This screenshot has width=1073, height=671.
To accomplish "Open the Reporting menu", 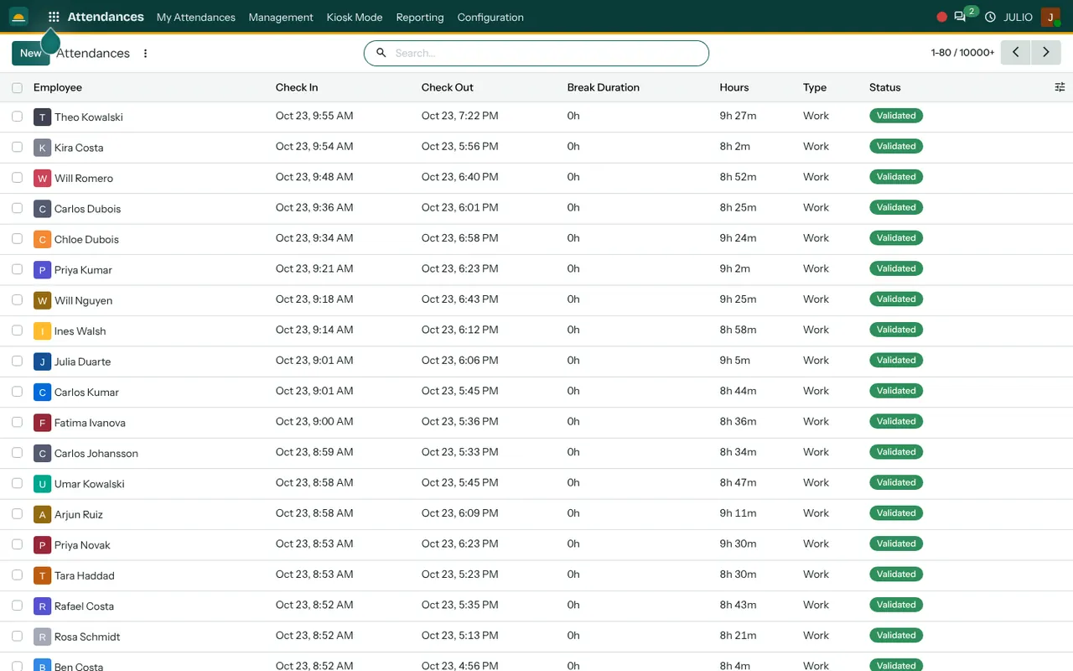I will [420, 17].
